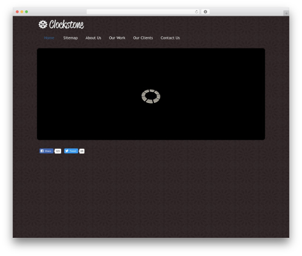Click the loading spinner in slider
This screenshot has width=302, height=256.
pos(151,96)
